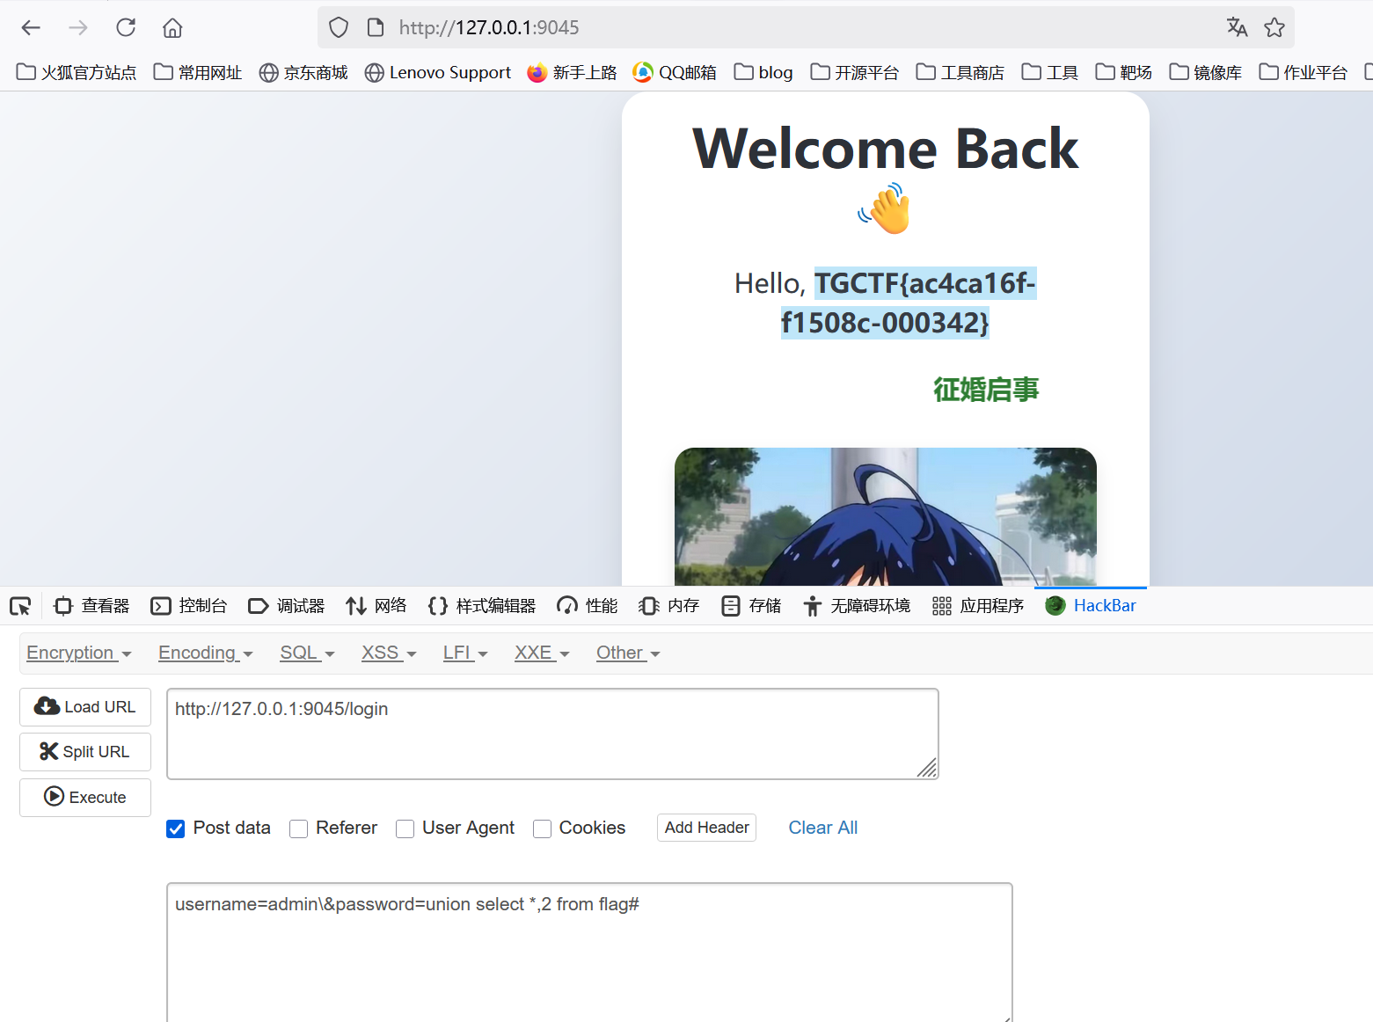Screen dimensions: 1373x1022
Task: Click the post data textarea with union select
Action: click(589, 953)
